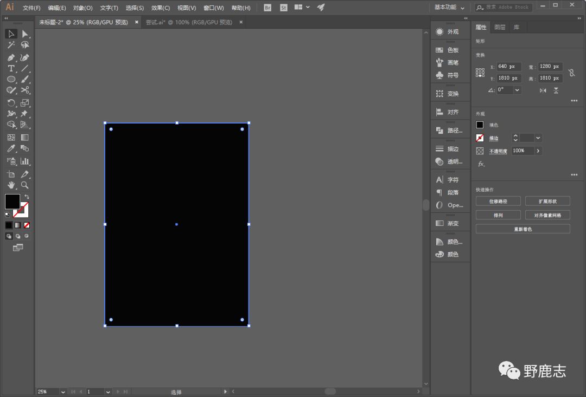This screenshot has height=397, width=586.
Task: Swap fill and stroke colors
Action: (x=27, y=197)
